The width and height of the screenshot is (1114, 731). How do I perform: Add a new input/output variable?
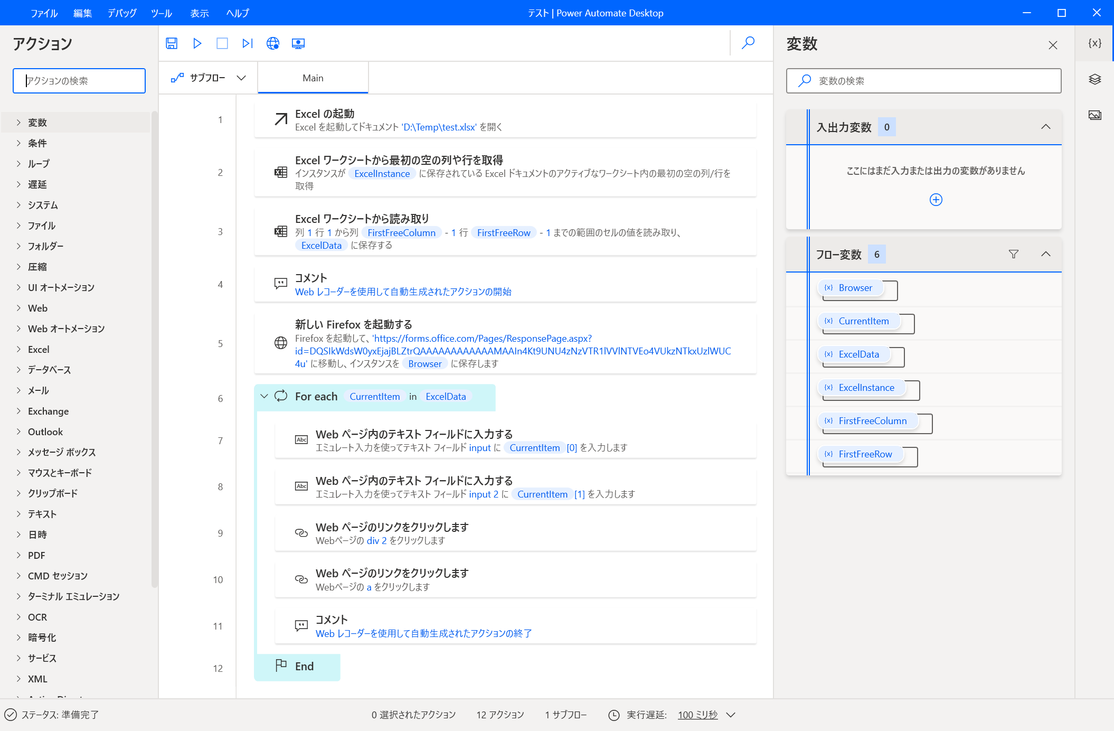[x=936, y=200]
